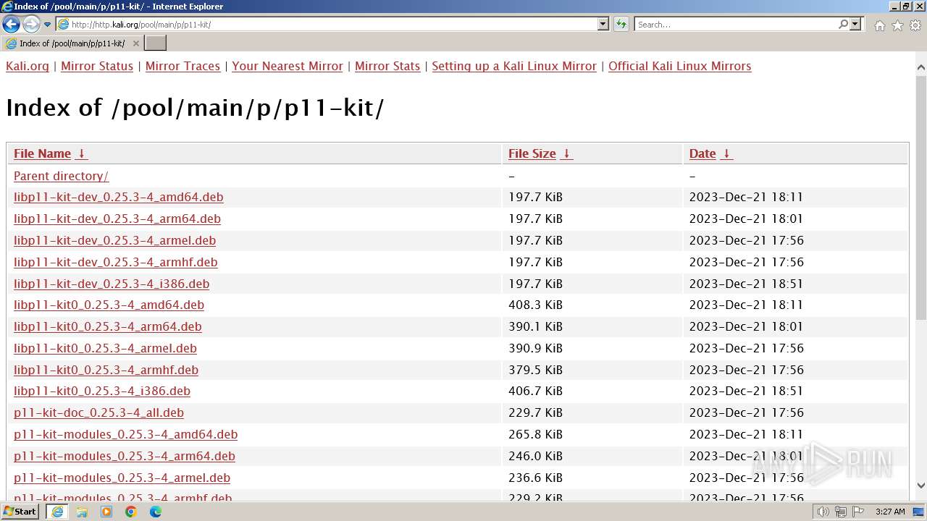Sort the listing by File Name
Image resolution: width=927 pixels, height=521 pixels.
click(x=42, y=153)
